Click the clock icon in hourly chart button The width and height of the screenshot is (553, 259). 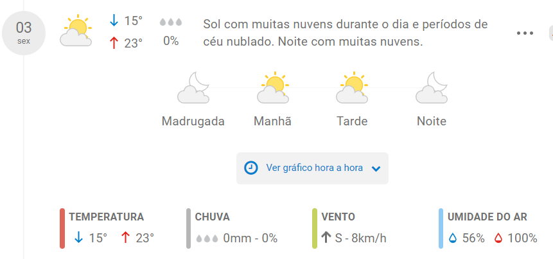pyautogui.click(x=250, y=168)
